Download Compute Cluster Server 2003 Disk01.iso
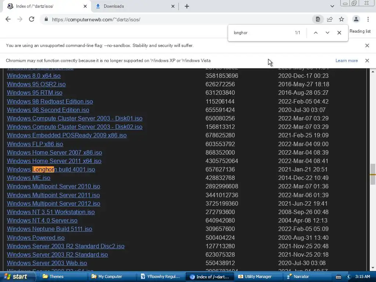This screenshot has width=376, height=282. tap(75, 118)
